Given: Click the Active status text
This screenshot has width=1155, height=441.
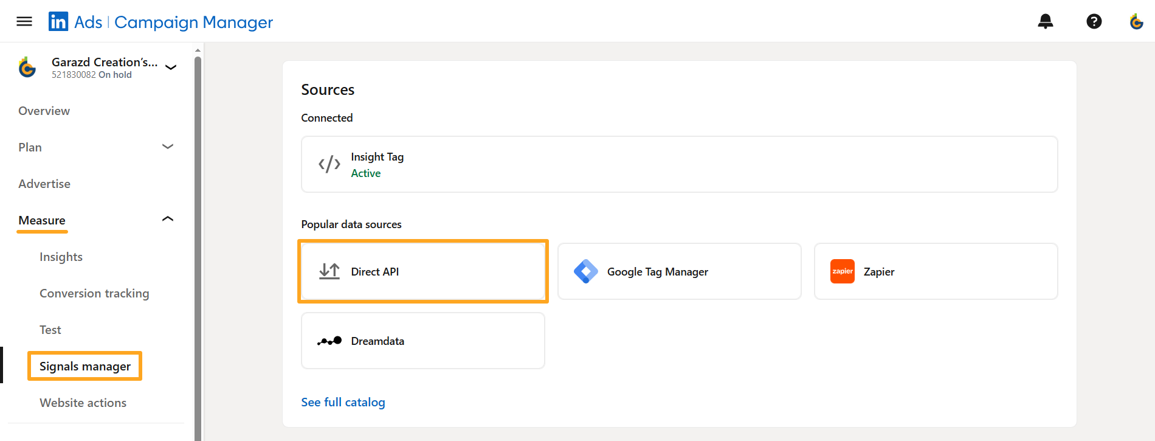Looking at the screenshot, I should click(x=366, y=173).
